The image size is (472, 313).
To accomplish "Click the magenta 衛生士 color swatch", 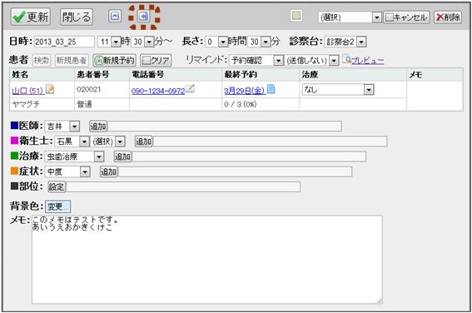I will coord(14,140).
